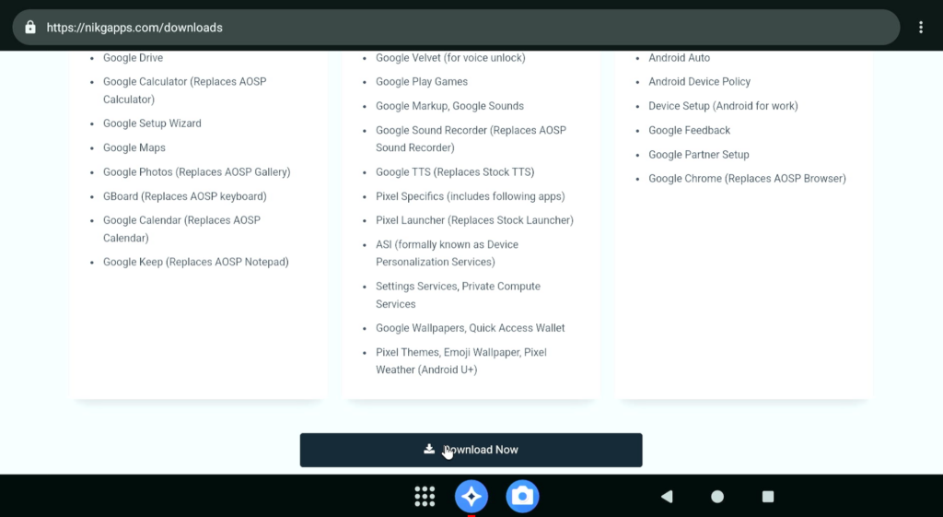The image size is (943, 517).
Task: Click the Download Now button
Action: pyautogui.click(x=471, y=450)
